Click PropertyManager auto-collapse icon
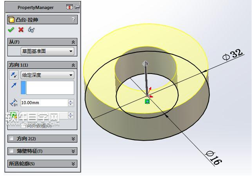Viewport: 252px width, 179px height. click(x=70, y=7)
